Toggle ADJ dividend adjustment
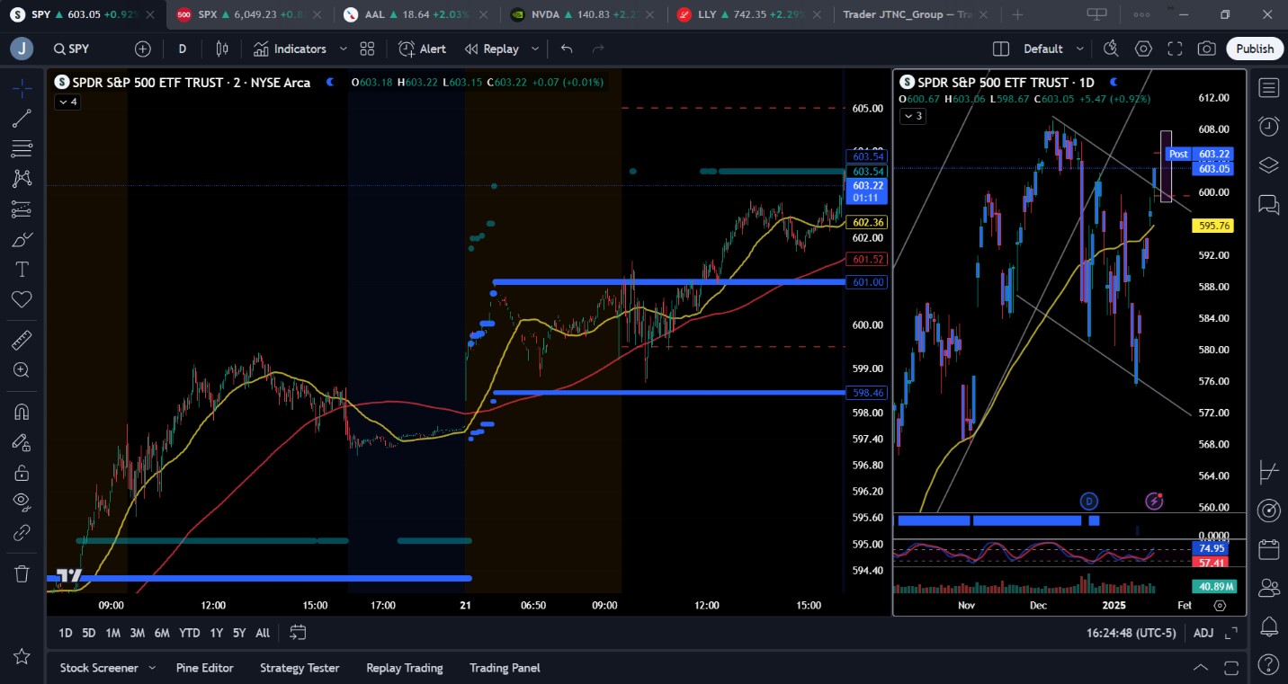The image size is (1288, 684). (x=1203, y=633)
